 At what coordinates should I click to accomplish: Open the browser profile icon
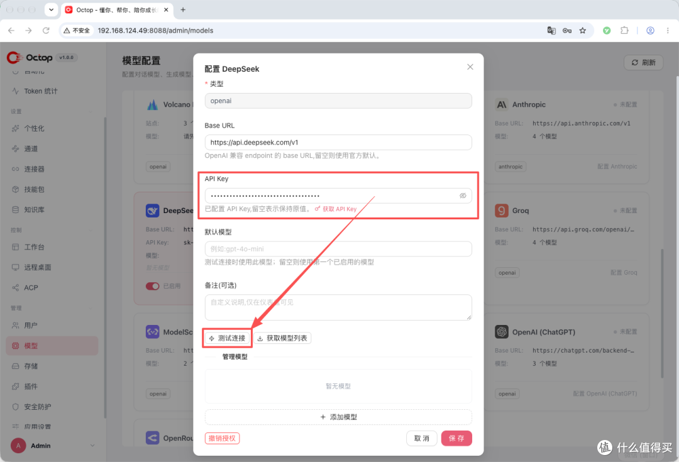point(650,30)
